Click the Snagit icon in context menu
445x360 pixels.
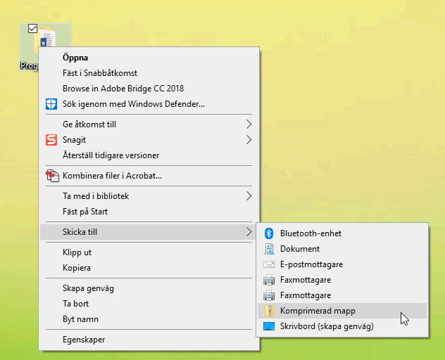(51, 140)
